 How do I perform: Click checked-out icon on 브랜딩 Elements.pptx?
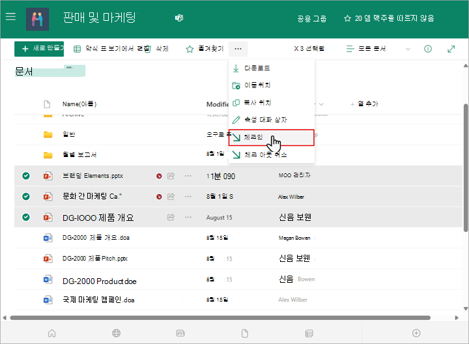pyautogui.click(x=159, y=176)
